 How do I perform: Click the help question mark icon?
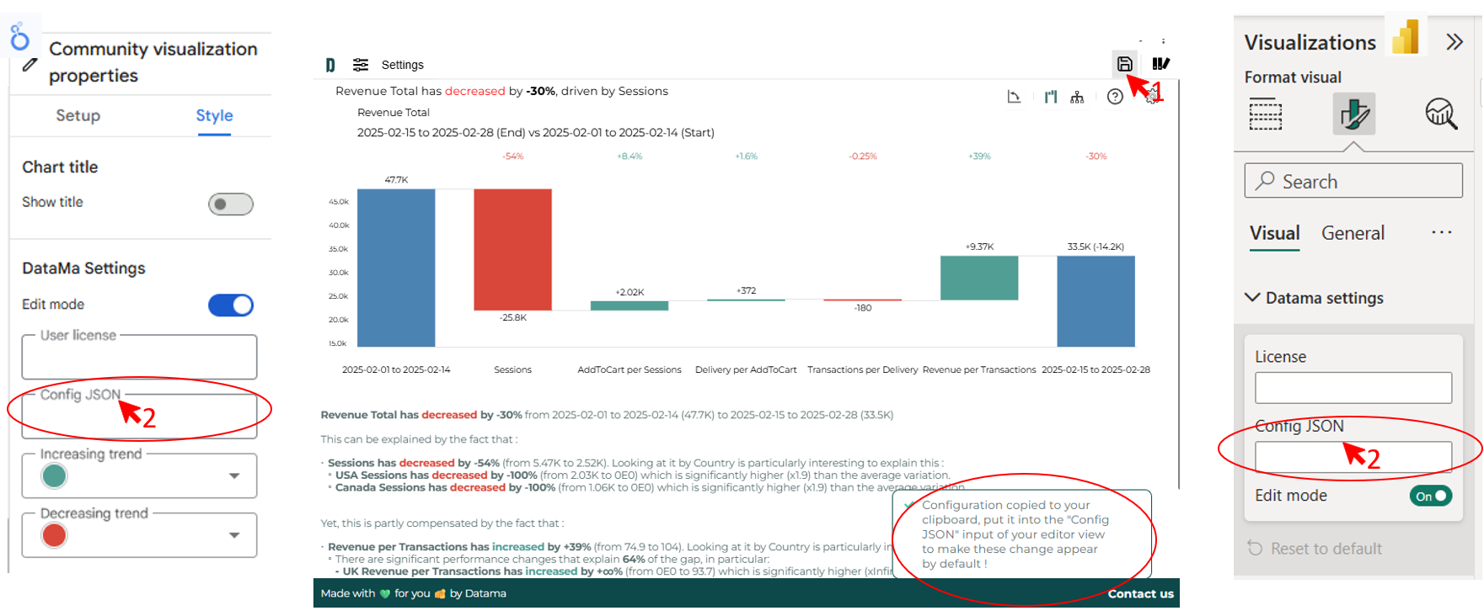1115,97
